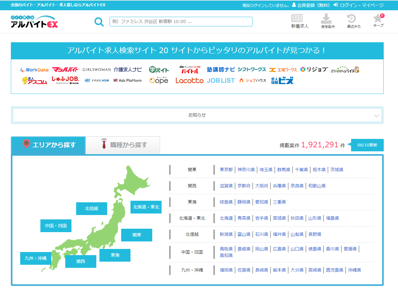Click the HR Ads Platform logo
This screenshot has width=398, height=289.
tap(128, 80)
